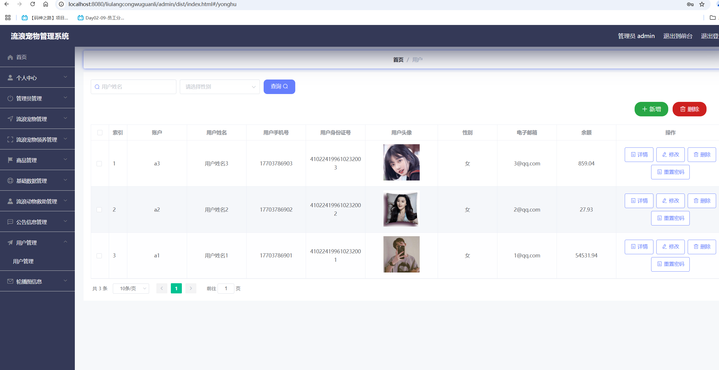This screenshot has width=719, height=370.
Task: Click 重置密码 for user a2
Action: point(670,218)
